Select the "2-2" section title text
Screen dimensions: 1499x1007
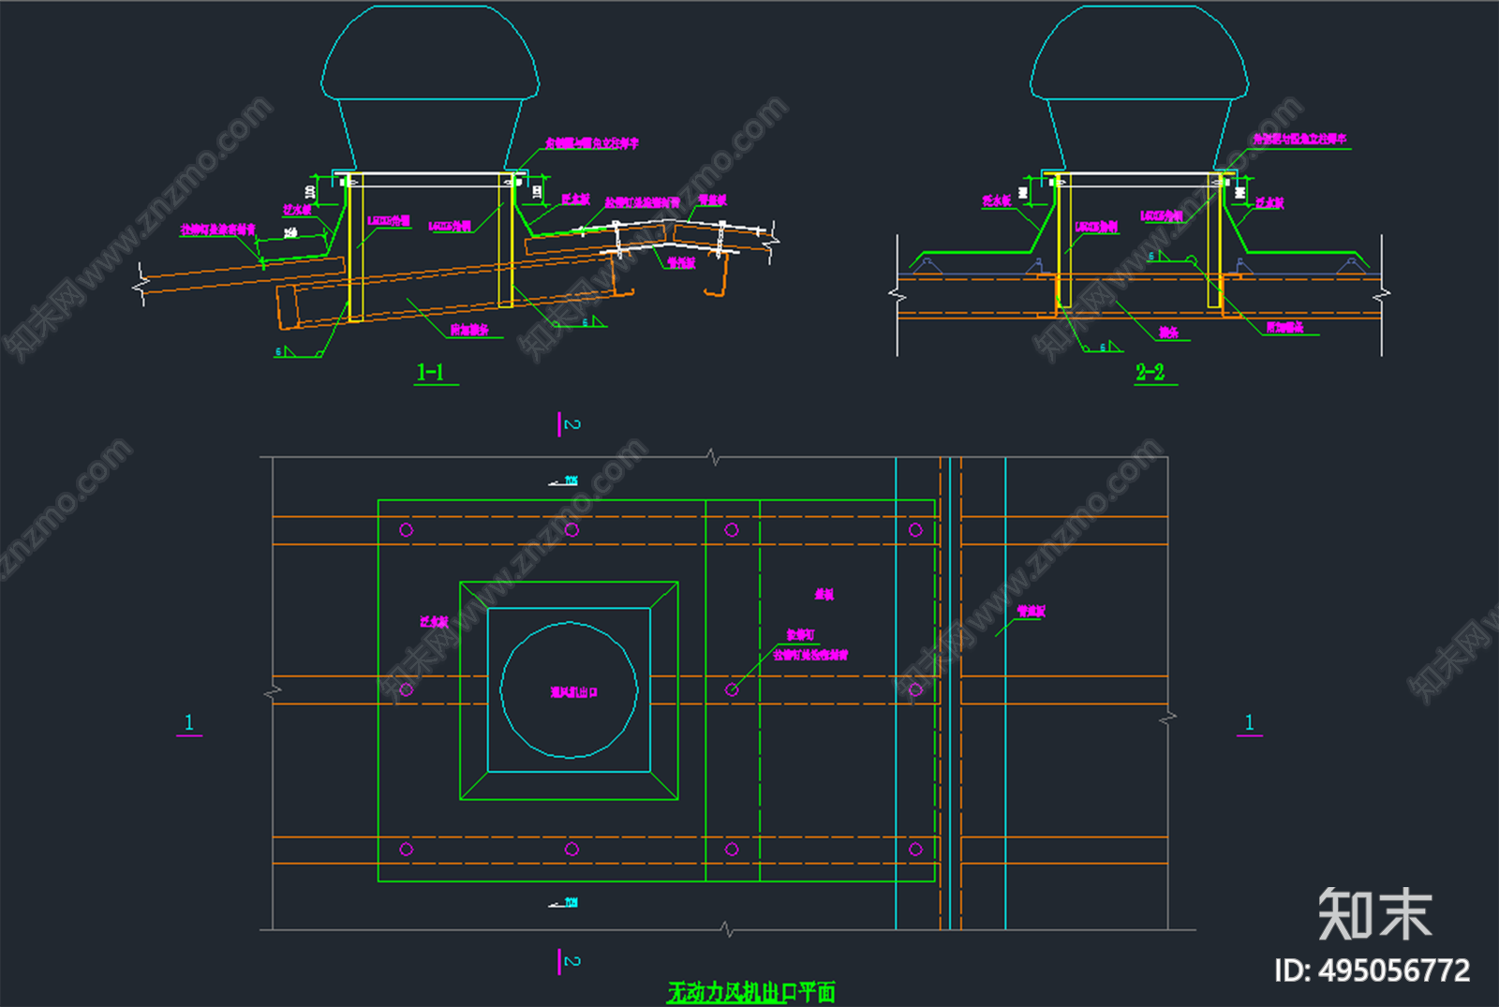tap(1150, 372)
